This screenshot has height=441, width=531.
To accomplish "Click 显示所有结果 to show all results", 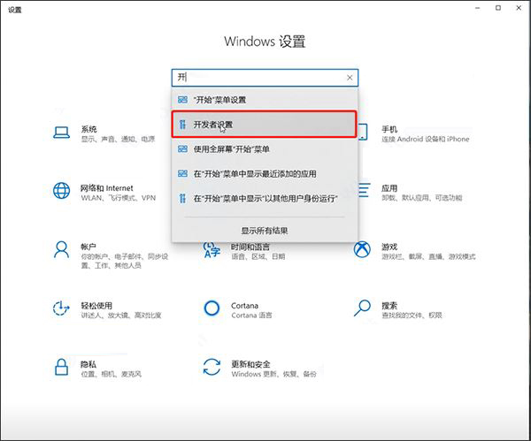I will [265, 231].
